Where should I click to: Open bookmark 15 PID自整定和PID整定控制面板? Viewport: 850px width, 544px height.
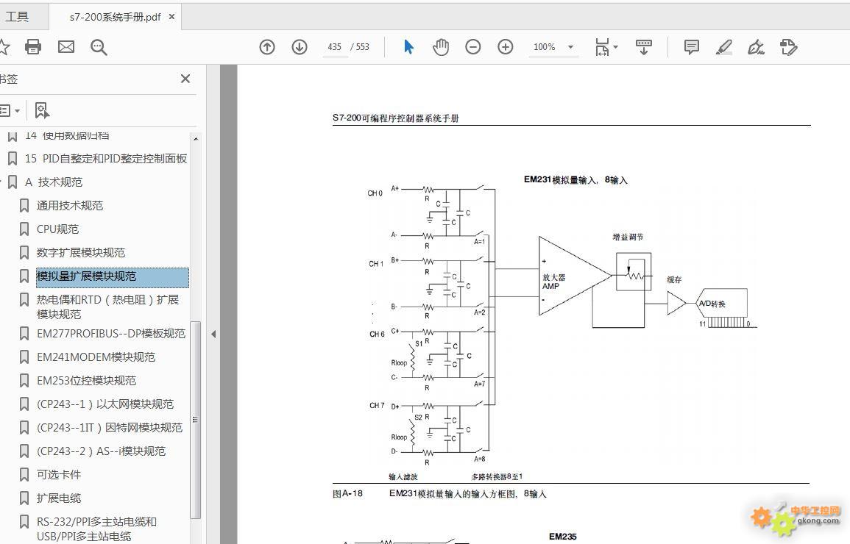(106, 159)
